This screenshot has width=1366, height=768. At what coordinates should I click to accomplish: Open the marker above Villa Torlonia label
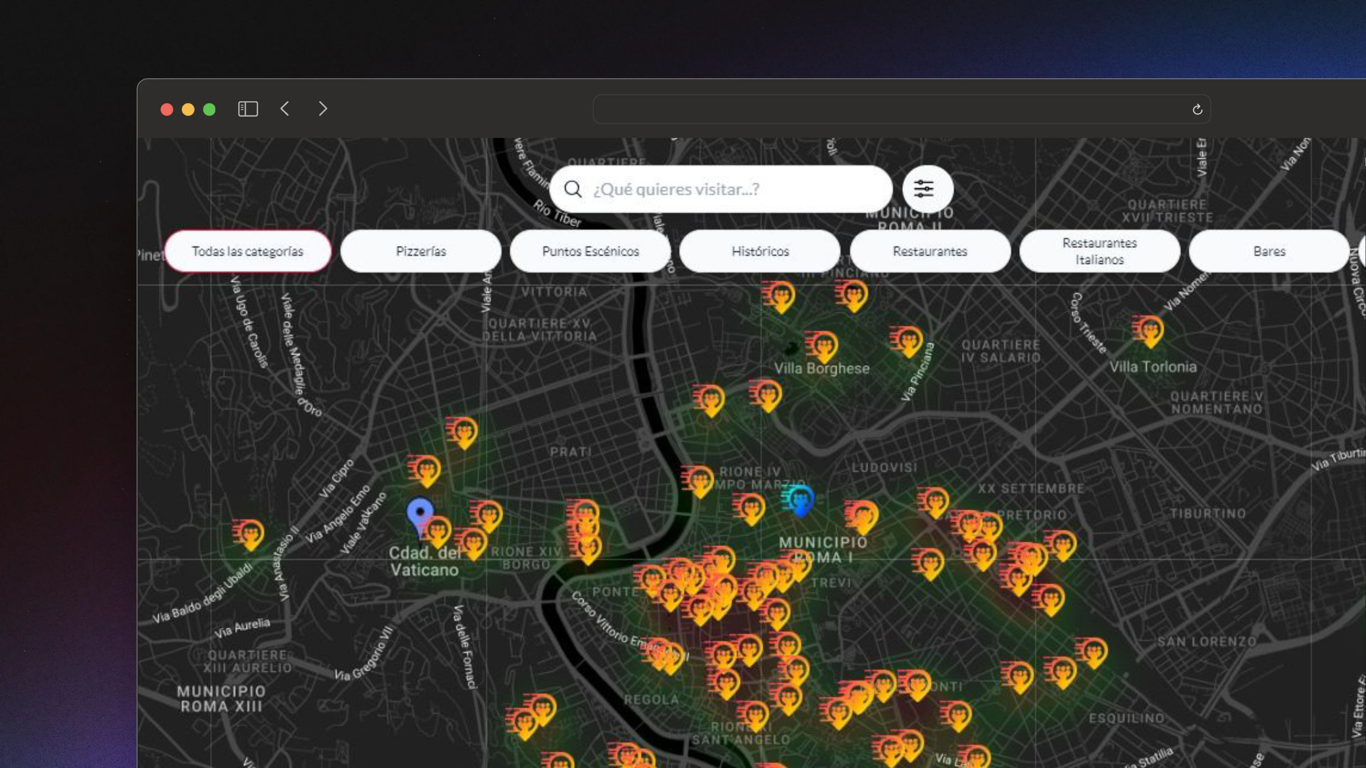(1148, 331)
